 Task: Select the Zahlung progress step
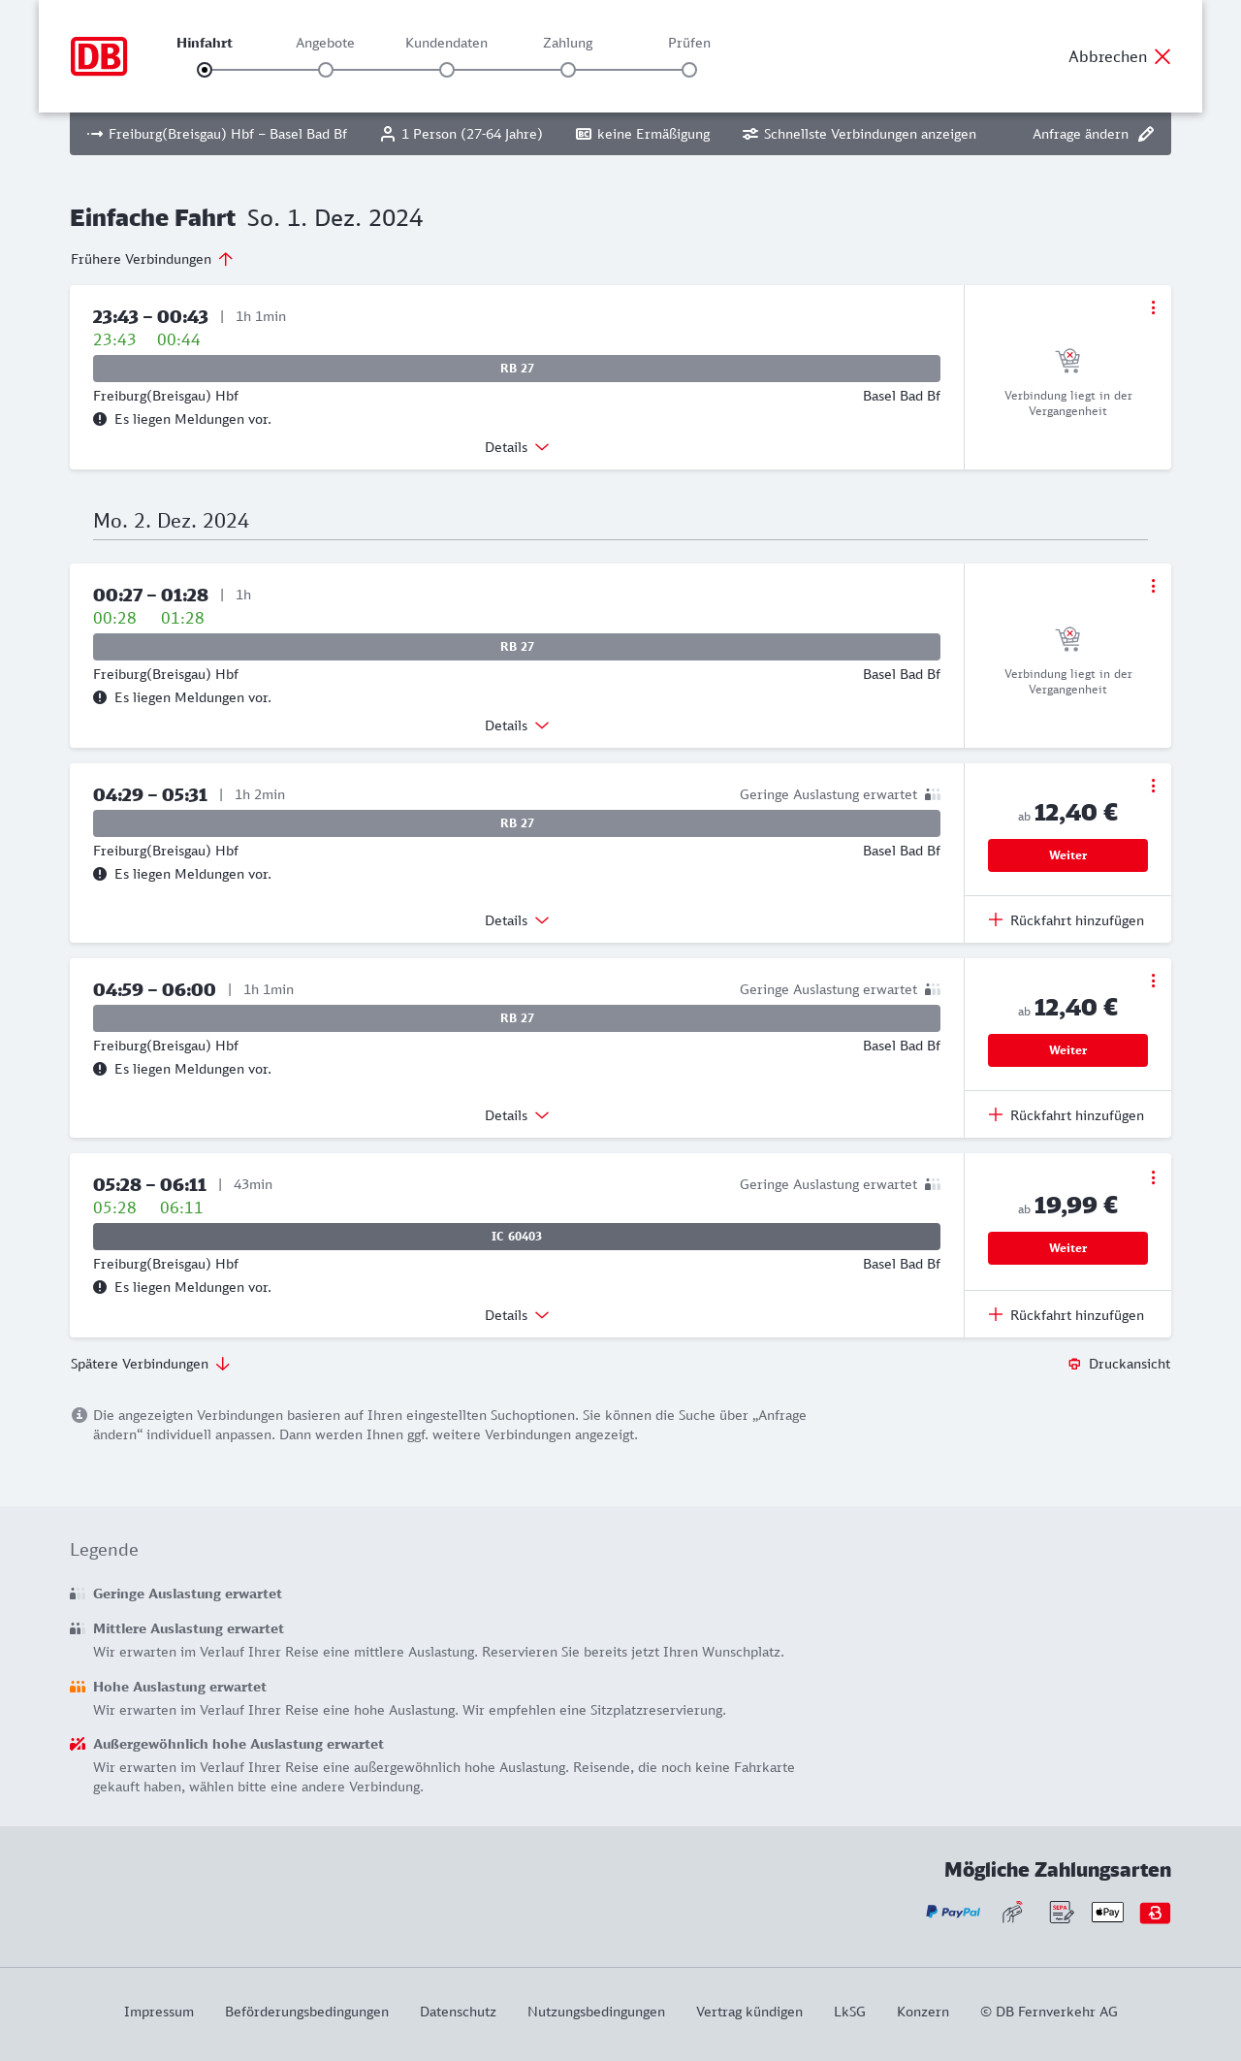click(x=568, y=69)
